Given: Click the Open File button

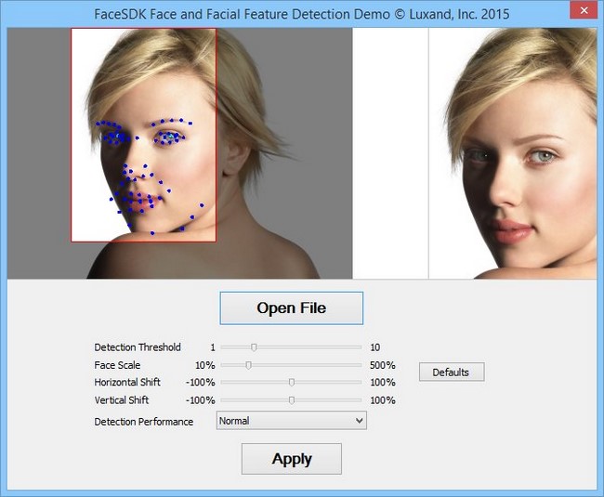Looking at the screenshot, I should click(291, 308).
